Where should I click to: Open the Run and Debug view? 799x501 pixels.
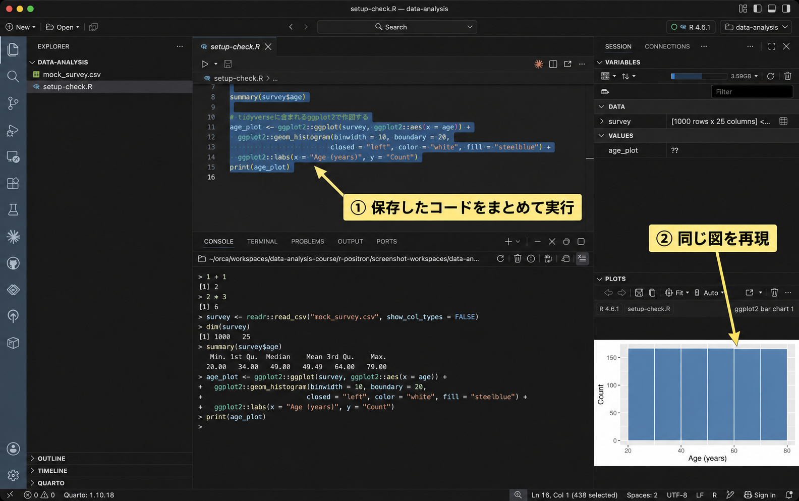click(13, 130)
